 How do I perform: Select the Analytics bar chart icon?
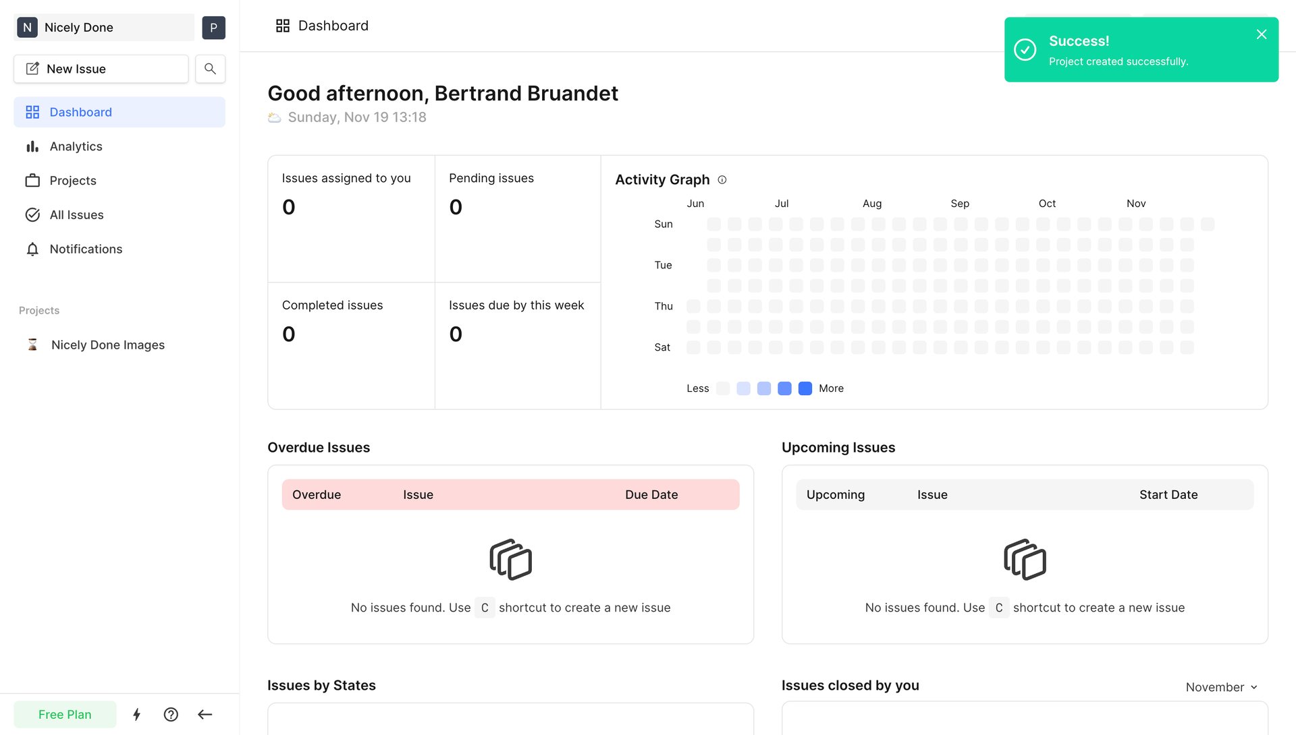[x=32, y=146]
